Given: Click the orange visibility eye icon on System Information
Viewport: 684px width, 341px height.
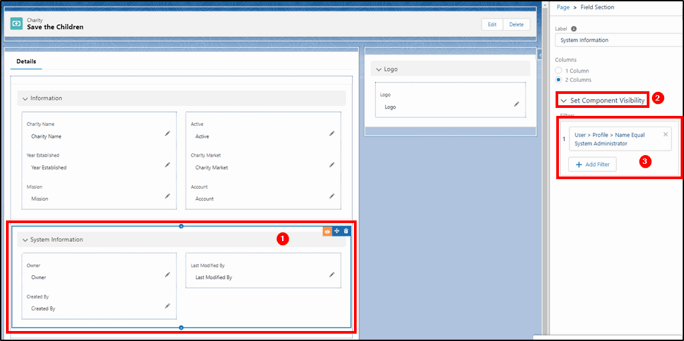Looking at the screenshot, I should click(x=327, y=231).
